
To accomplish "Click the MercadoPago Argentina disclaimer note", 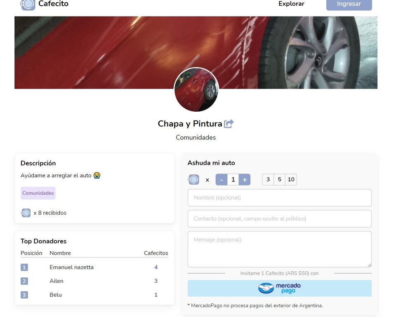I will 255,305.
